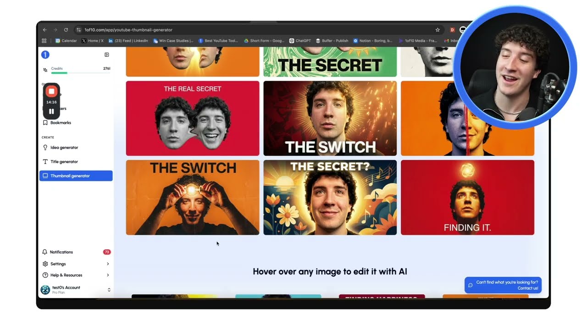Click the red extension icon in browser toolbar

[x=452, y=30]
